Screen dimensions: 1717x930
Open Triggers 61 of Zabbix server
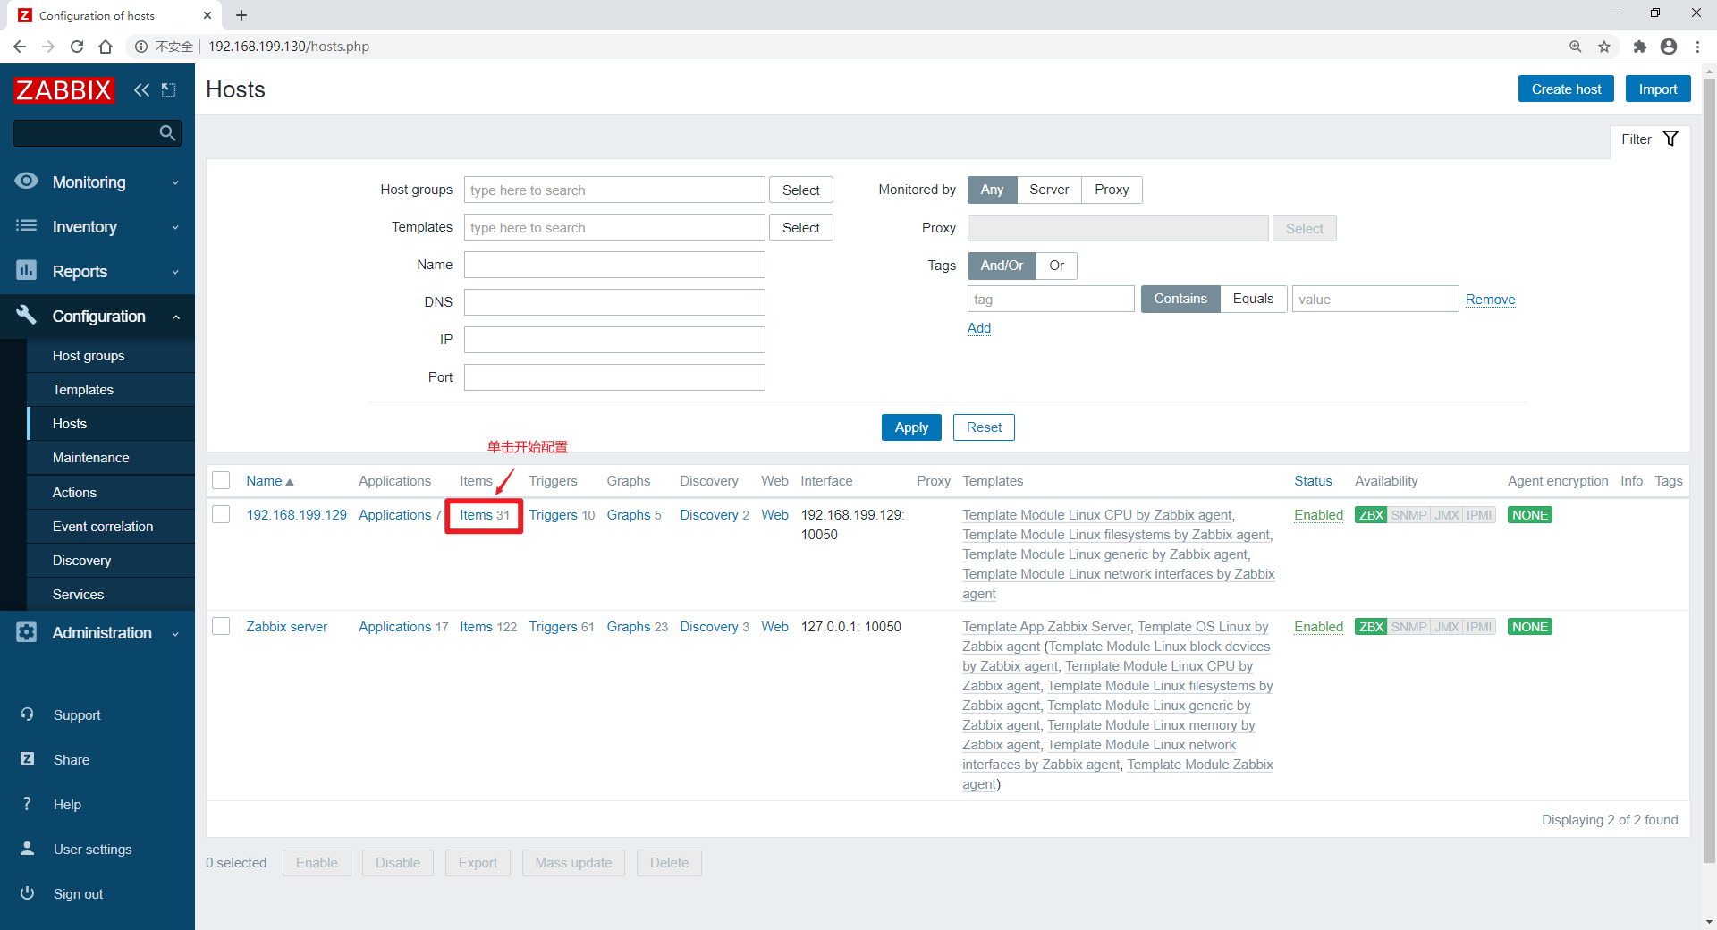click(561, 627)
